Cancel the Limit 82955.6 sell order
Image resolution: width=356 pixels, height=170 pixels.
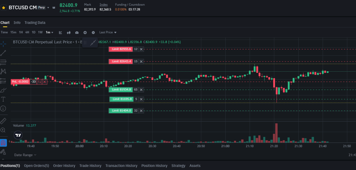[141, 49]
